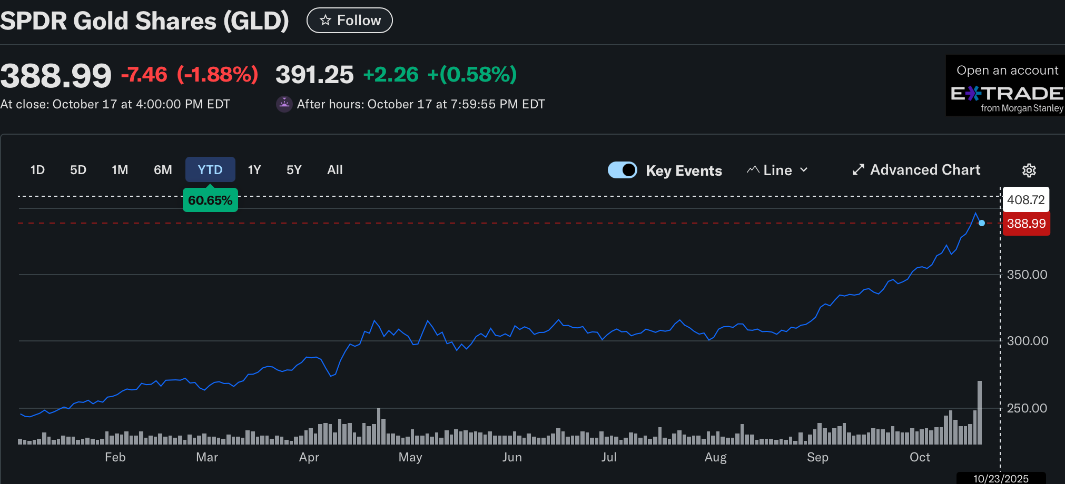The width and height of the screenshot is (1065, 484).
Task: Click the after hours price 391.25
Action: pos(314,75)
